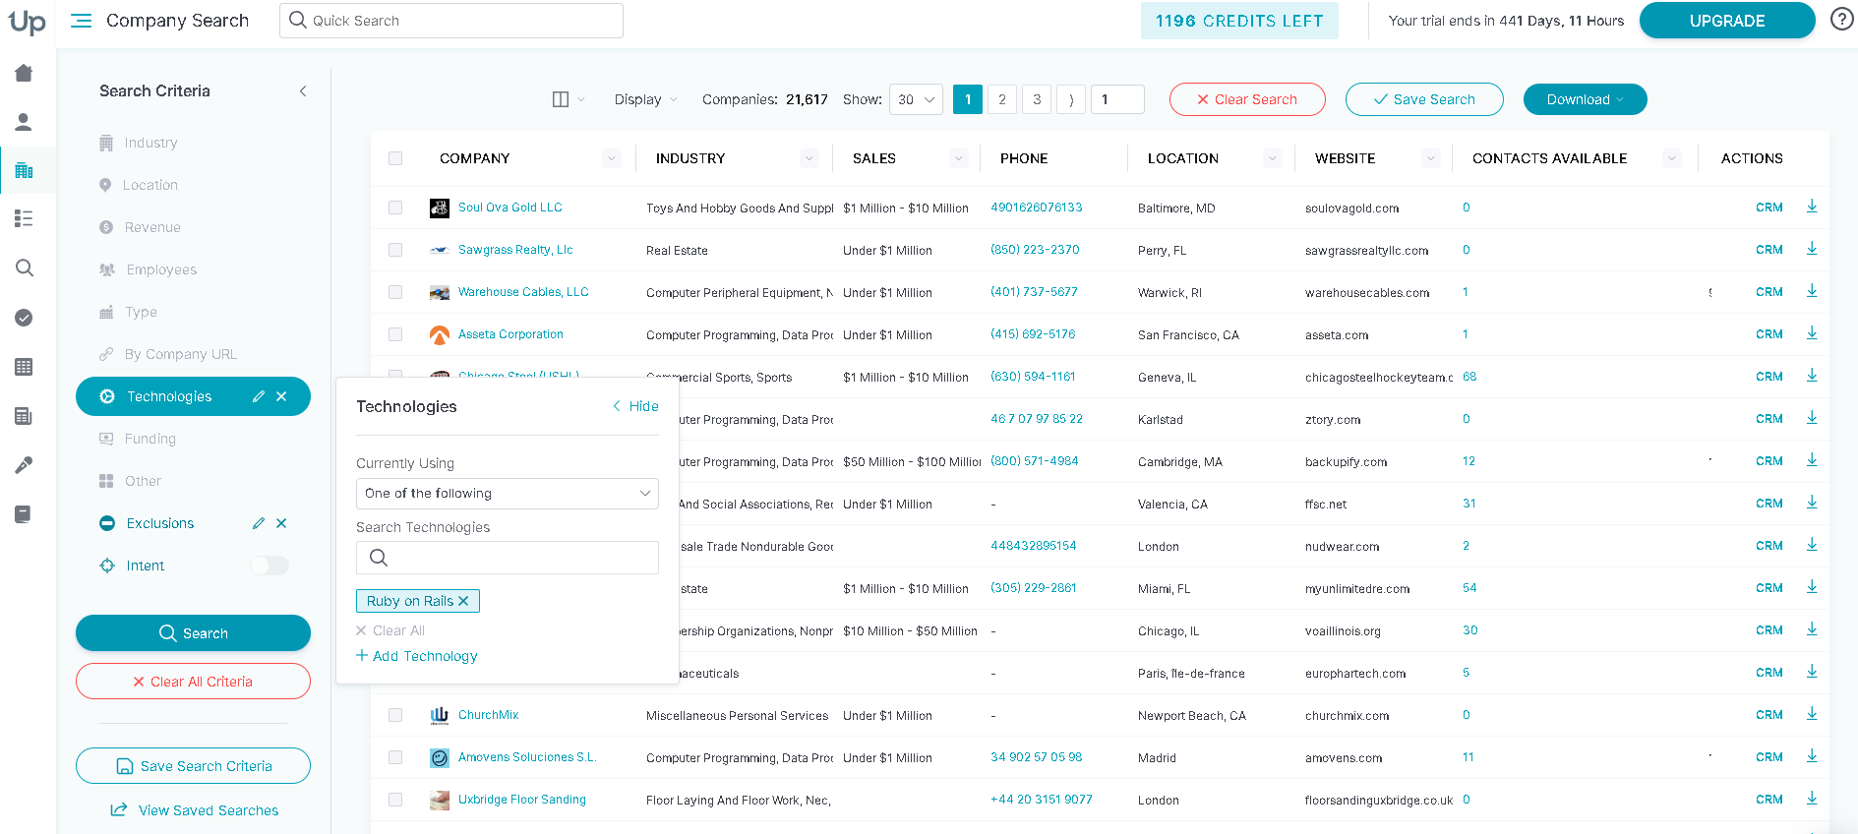The image size is (1858, 834).
Task: Click the Clear Search button
Action: [1246, 99]
